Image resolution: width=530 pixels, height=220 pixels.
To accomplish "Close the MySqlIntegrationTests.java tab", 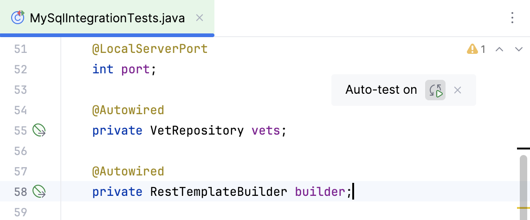I will [200, 18].
